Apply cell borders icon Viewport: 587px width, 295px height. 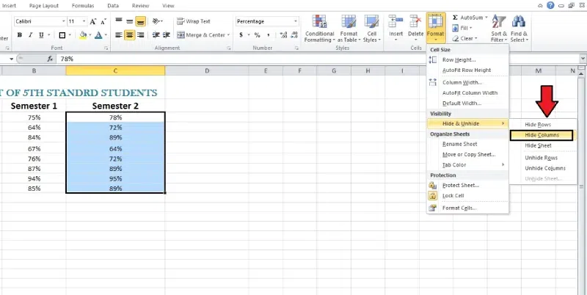point(62,35)
